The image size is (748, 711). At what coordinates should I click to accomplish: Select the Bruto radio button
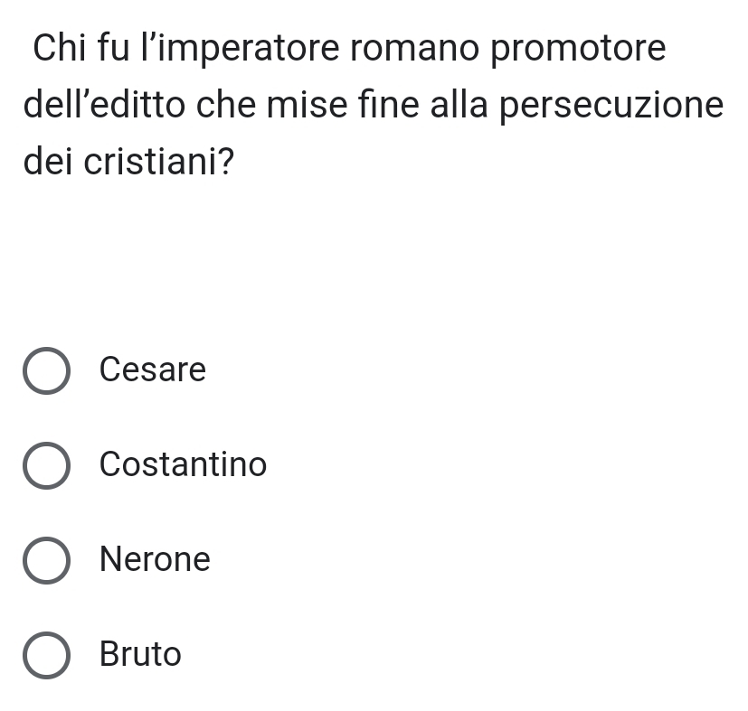[46, 654]
